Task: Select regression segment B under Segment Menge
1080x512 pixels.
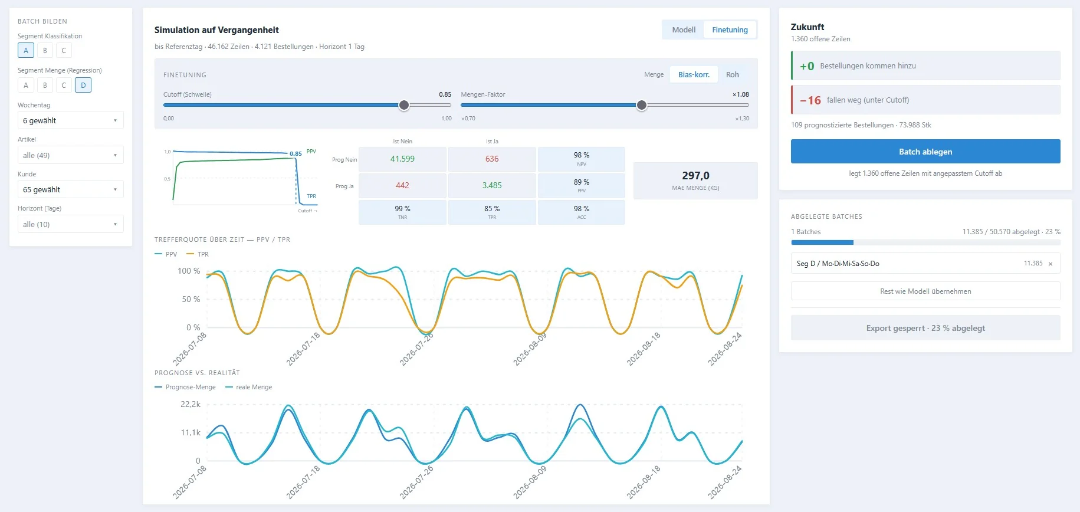Action: 45,85
